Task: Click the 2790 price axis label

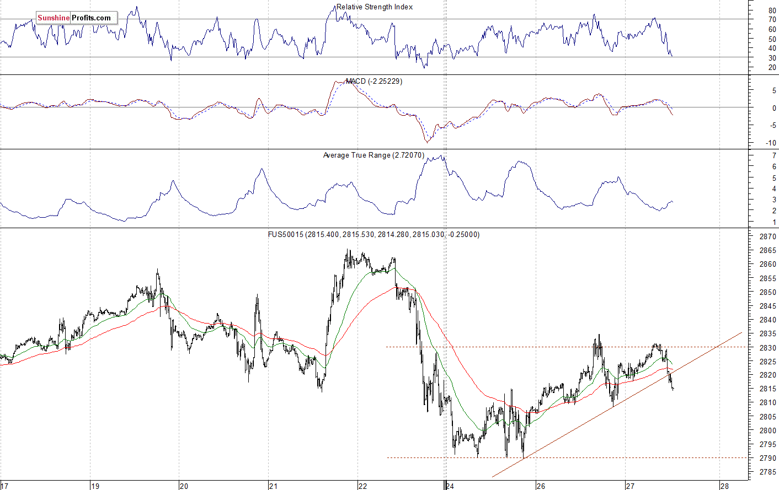Action: pos(767,458)
